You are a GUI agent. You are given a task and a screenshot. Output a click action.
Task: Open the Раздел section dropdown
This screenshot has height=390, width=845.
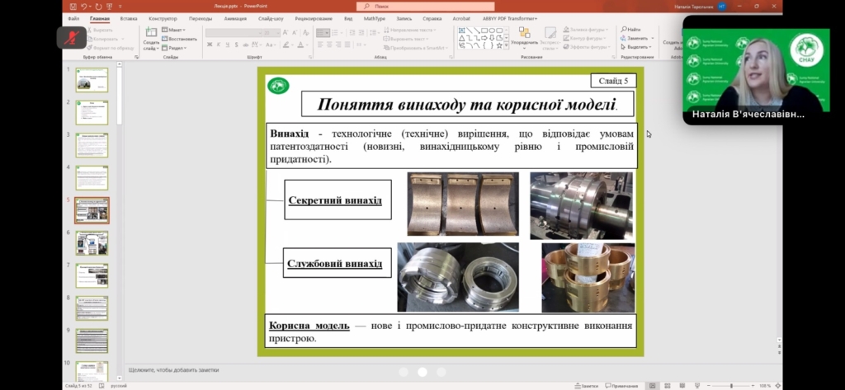click(x=180, y=47)
